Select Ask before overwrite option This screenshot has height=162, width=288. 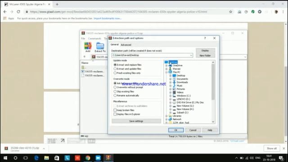click(x=115, y=83)
